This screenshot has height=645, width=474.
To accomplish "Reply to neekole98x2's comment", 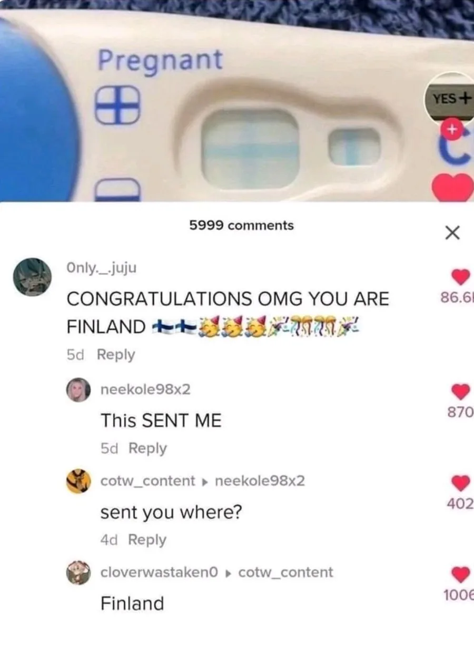I will point(147,448).
